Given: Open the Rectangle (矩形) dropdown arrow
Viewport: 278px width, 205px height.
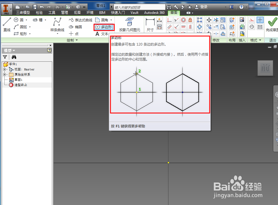Looking at the screenshot, I should click(x=30, y=34).
